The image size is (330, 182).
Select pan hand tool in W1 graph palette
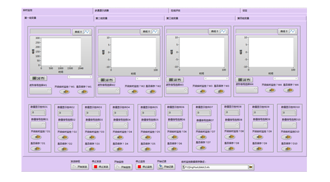point(43,78)
